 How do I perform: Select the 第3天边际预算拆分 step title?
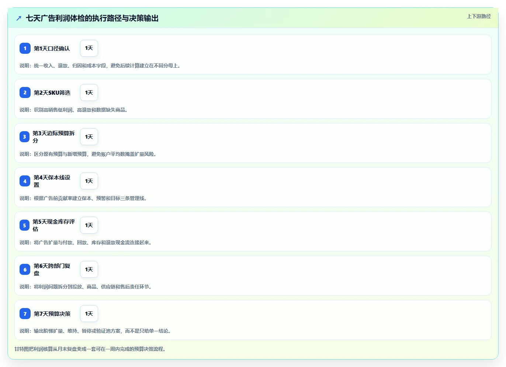(53, 137)
